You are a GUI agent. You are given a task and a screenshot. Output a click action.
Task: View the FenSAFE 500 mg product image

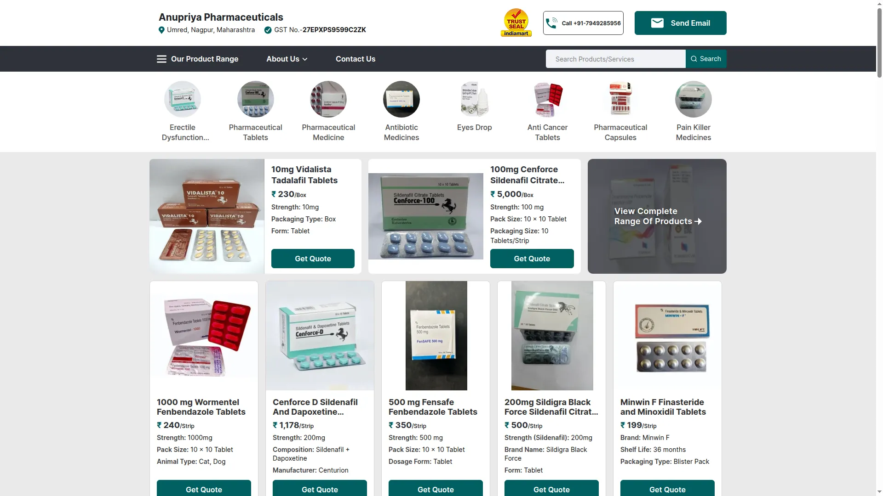coord(436,336)
